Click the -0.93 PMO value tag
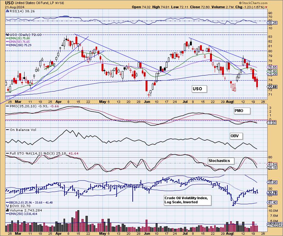283x236 pixels. [272, 123]
